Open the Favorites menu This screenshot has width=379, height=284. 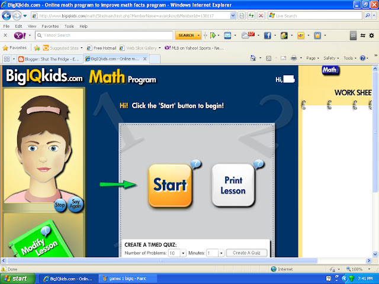click(x=50, y=26)
